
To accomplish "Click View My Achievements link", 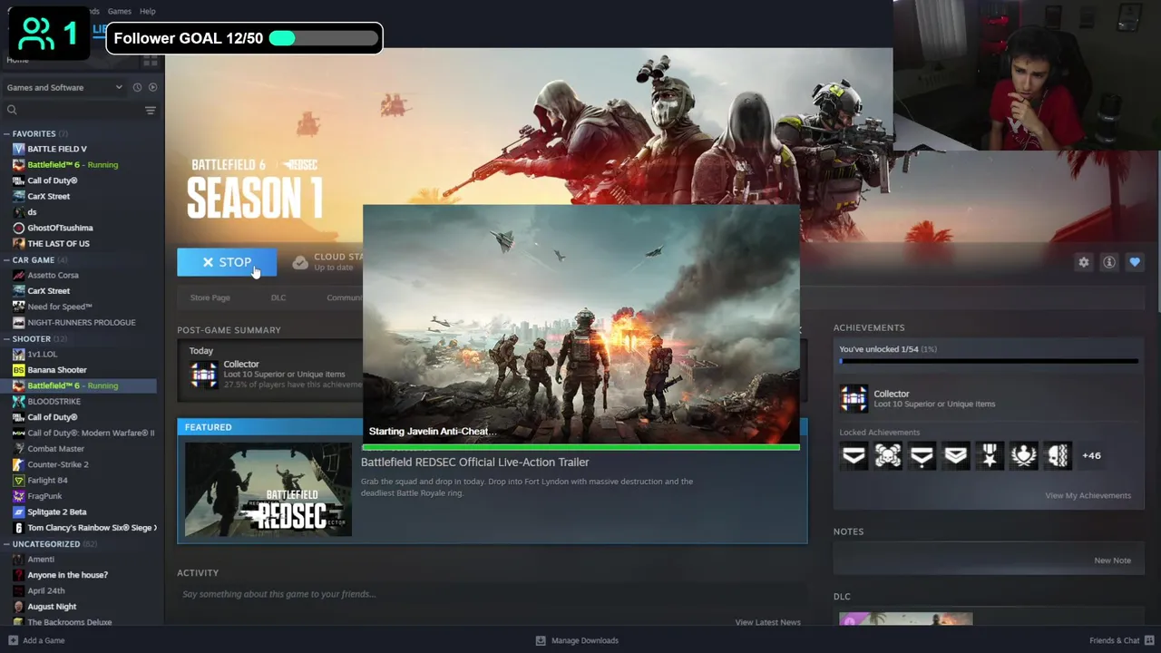I will 1088,495.
